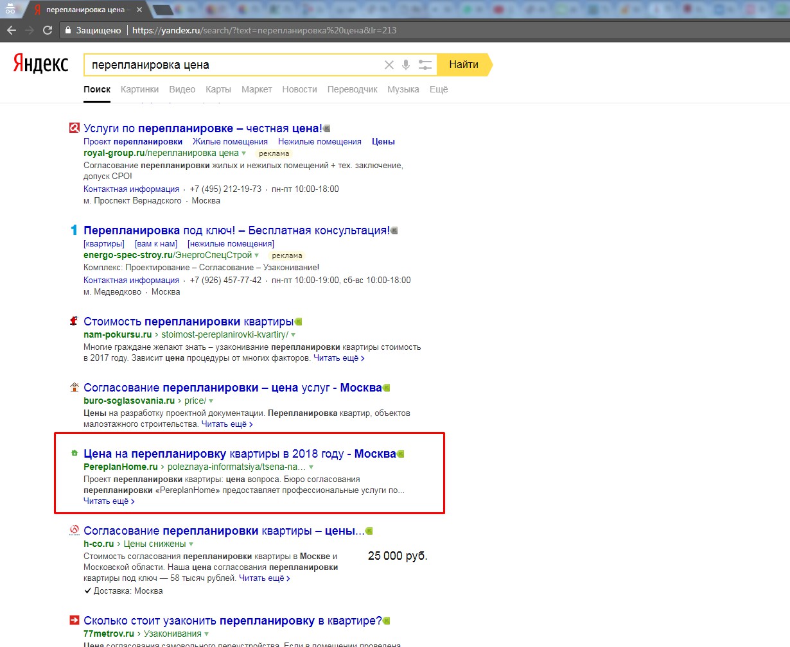Open the Маркет tab
Viewport: 790px width, 647px height.
click(257, 89)
